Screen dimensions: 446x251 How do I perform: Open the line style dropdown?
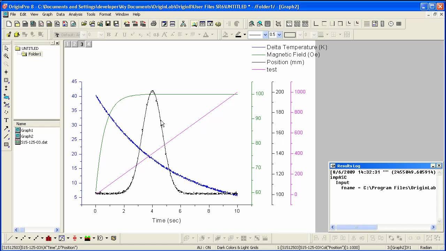pos(265,35)
